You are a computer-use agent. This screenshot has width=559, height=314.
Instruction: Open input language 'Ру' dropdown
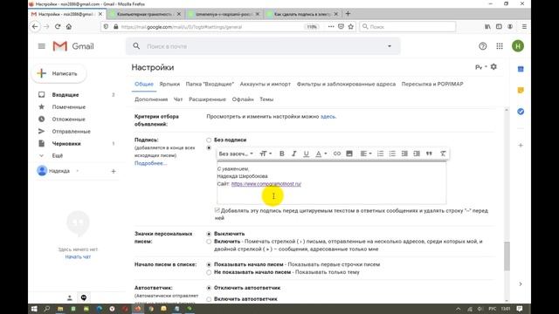pyautogui.click(x=481, y=67)
